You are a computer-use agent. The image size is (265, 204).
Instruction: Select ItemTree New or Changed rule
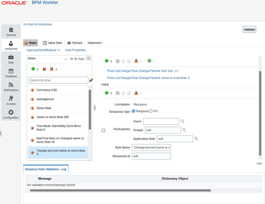coord(58,140)
